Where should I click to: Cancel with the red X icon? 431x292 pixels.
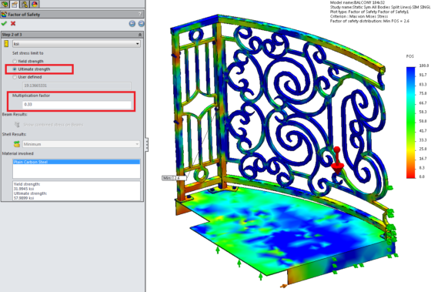13,24
